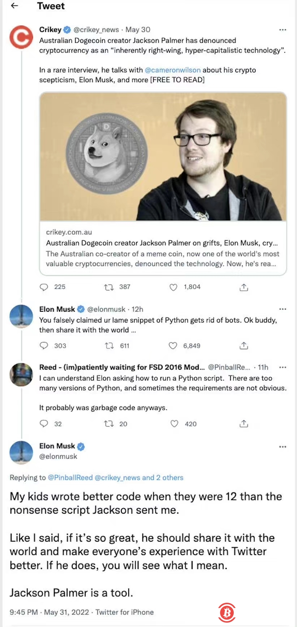Click Crikey's red profile avatar
Image resolution: width=297 pixels, height=627 pixels.
(21, 37)
